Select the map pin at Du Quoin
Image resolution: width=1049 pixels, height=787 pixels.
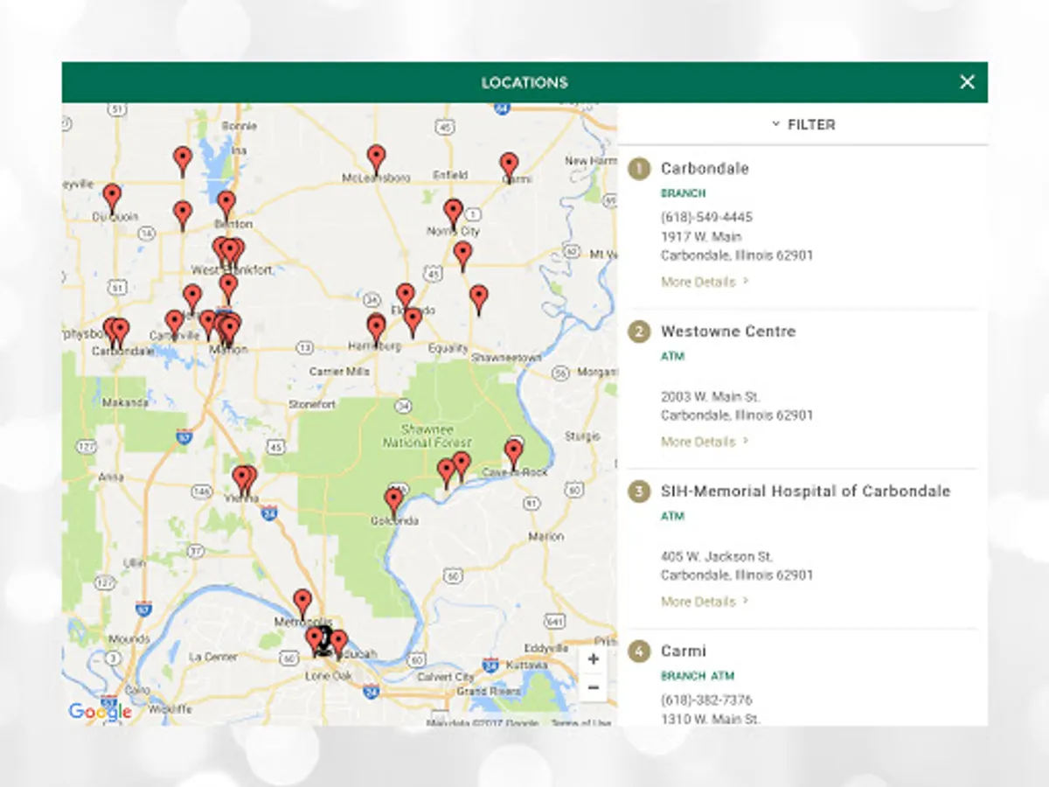112,200
